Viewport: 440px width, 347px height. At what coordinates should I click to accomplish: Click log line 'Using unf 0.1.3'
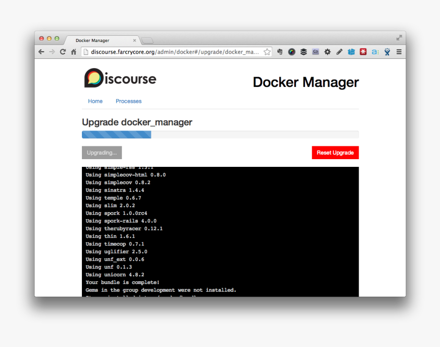point(108,267)
